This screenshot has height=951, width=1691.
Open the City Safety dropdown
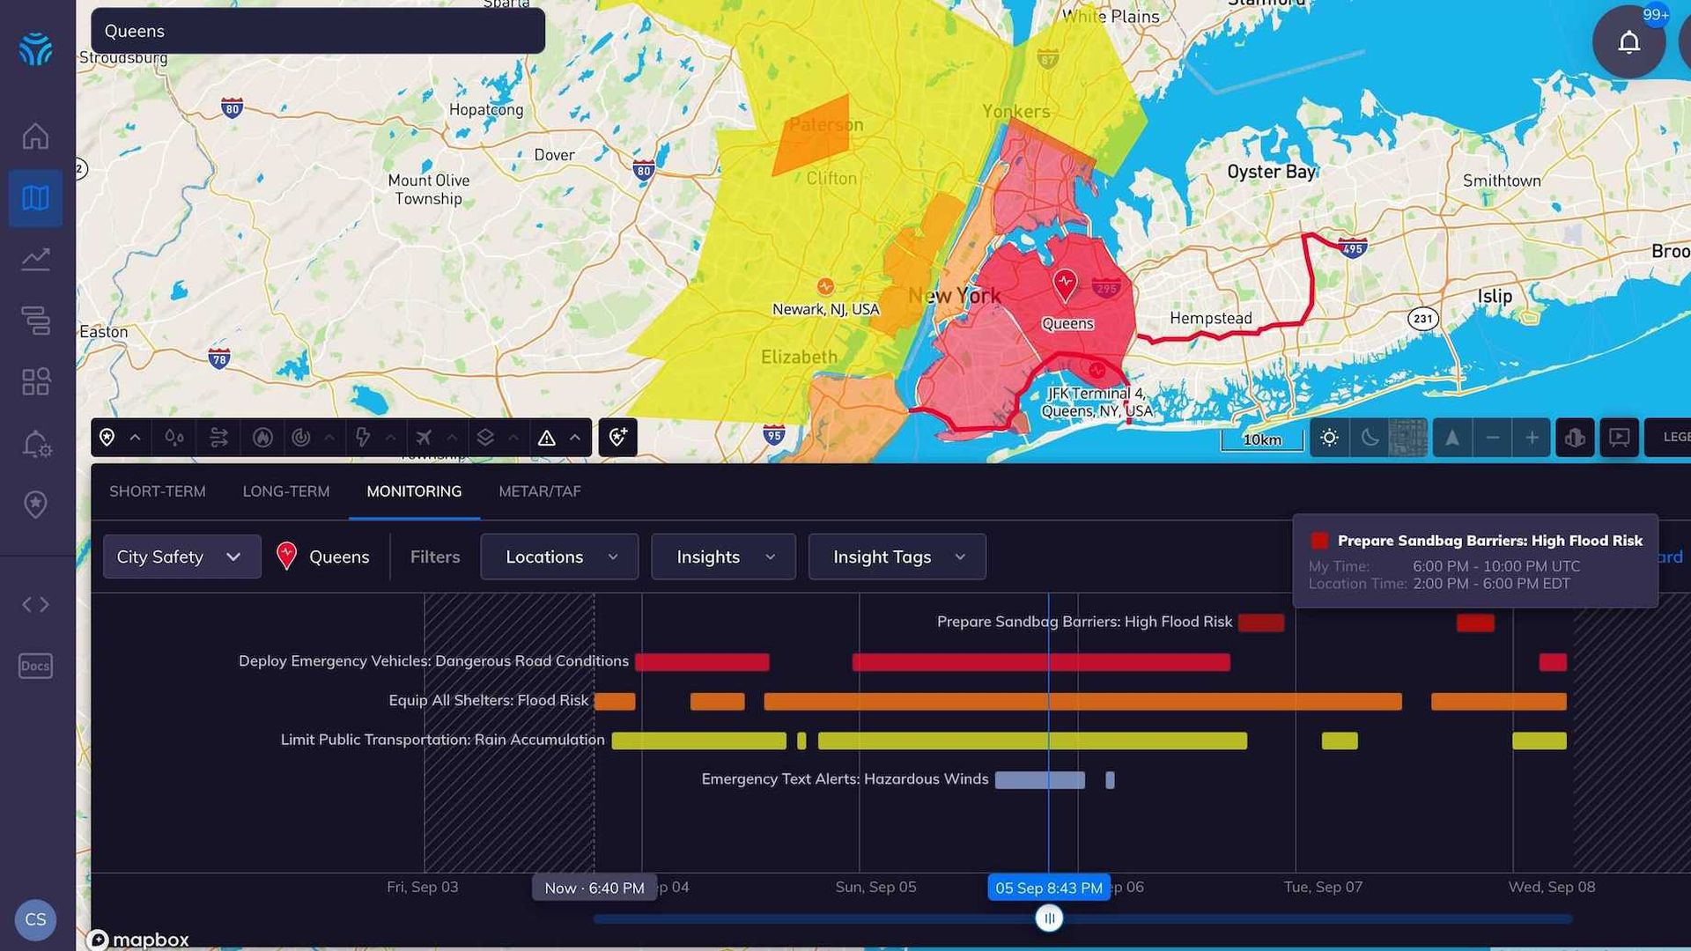point(181,557)
